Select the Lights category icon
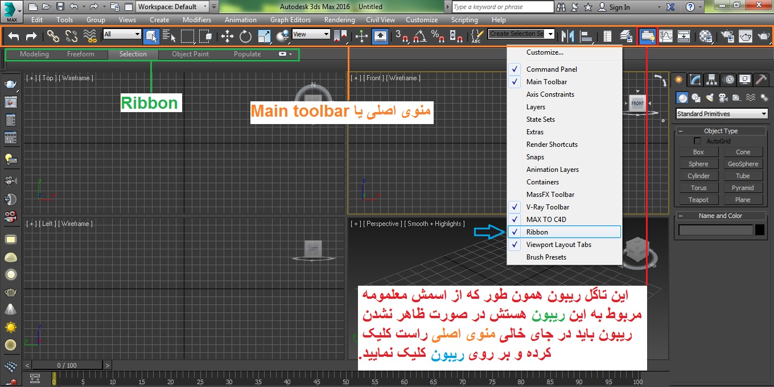 point(710,98)
